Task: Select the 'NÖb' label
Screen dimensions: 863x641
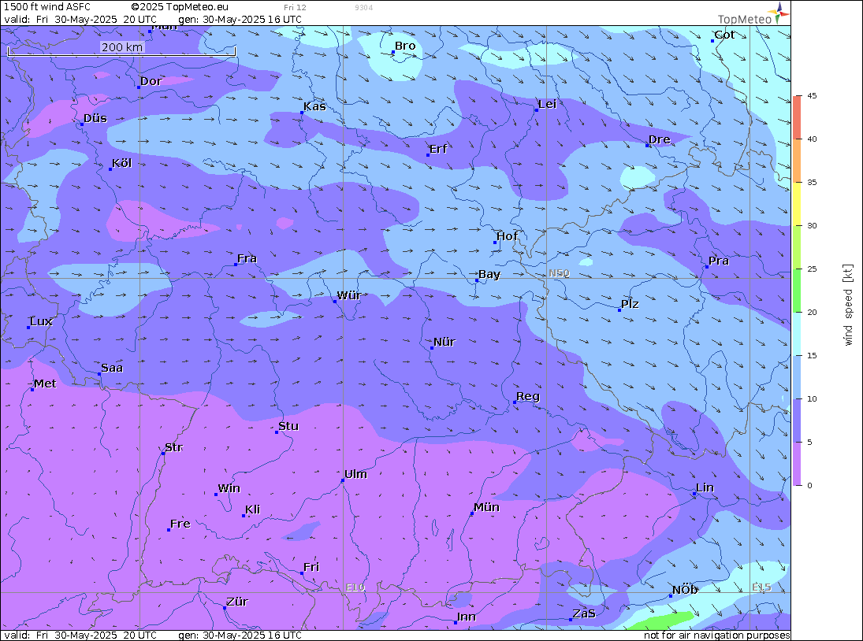Action: tap(685, 590)
